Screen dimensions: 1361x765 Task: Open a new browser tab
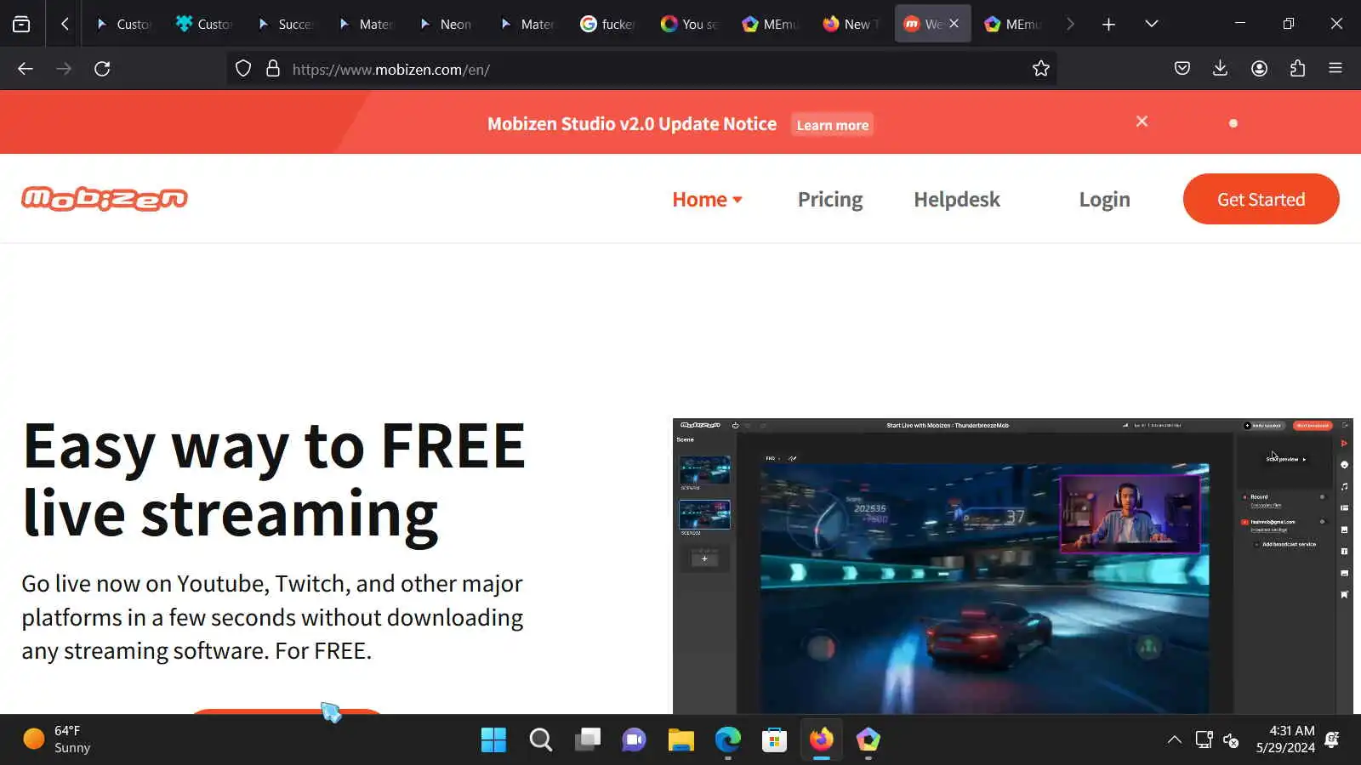(x=1108, y=24)
